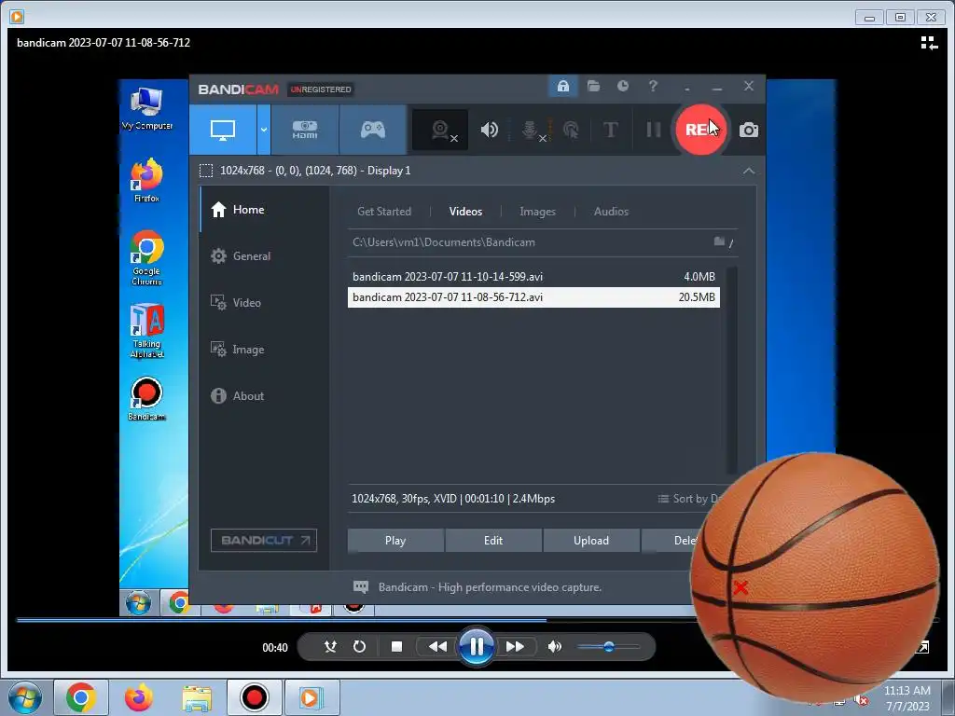Open the screen recording mode dropdown arrow
The width and height of the screenshot is (955, 716).
click(264, 130)
